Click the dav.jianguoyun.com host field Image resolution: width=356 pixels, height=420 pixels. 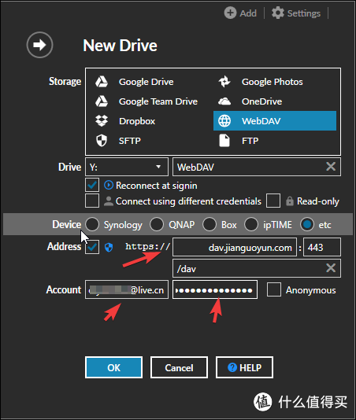(x=235, y=247)
